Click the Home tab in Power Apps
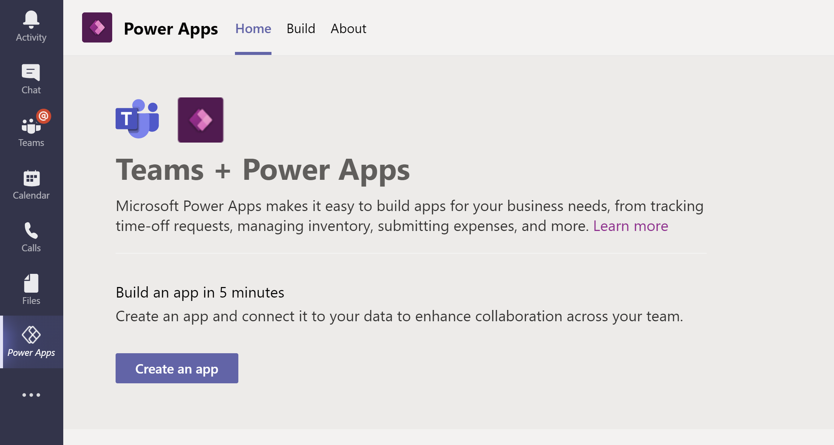This screenshot has width=834, height=445. click(x=252, y=29)
